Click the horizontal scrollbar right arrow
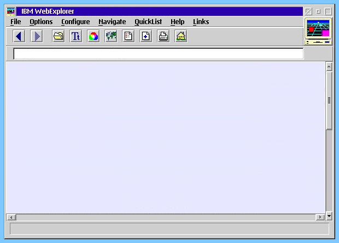 (320, 217)
